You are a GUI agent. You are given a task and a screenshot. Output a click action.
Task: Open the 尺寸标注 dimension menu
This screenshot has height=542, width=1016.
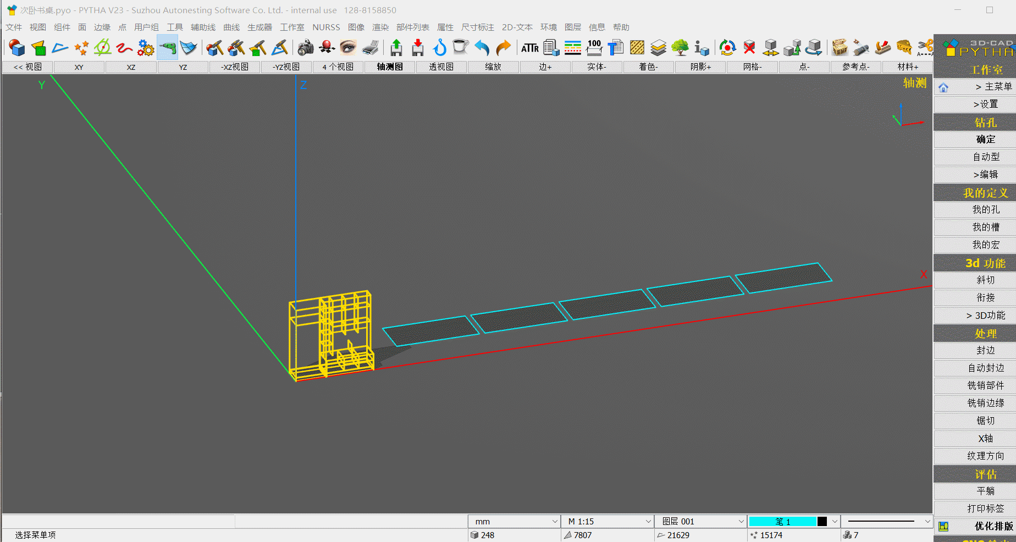coord(477,27)
